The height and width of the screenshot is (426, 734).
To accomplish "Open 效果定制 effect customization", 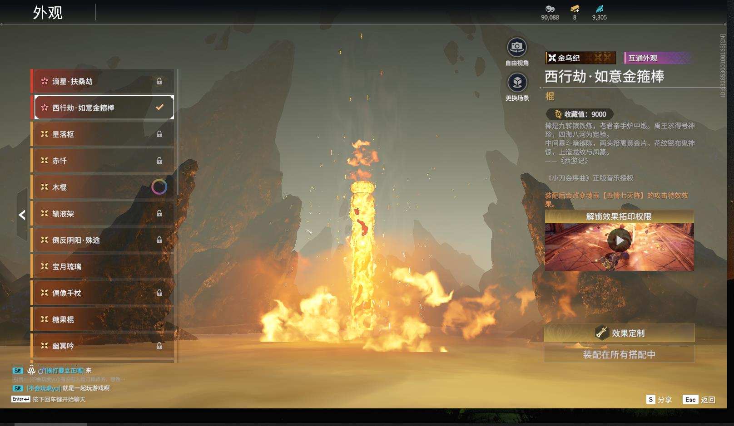I will [x=619, y=333].
